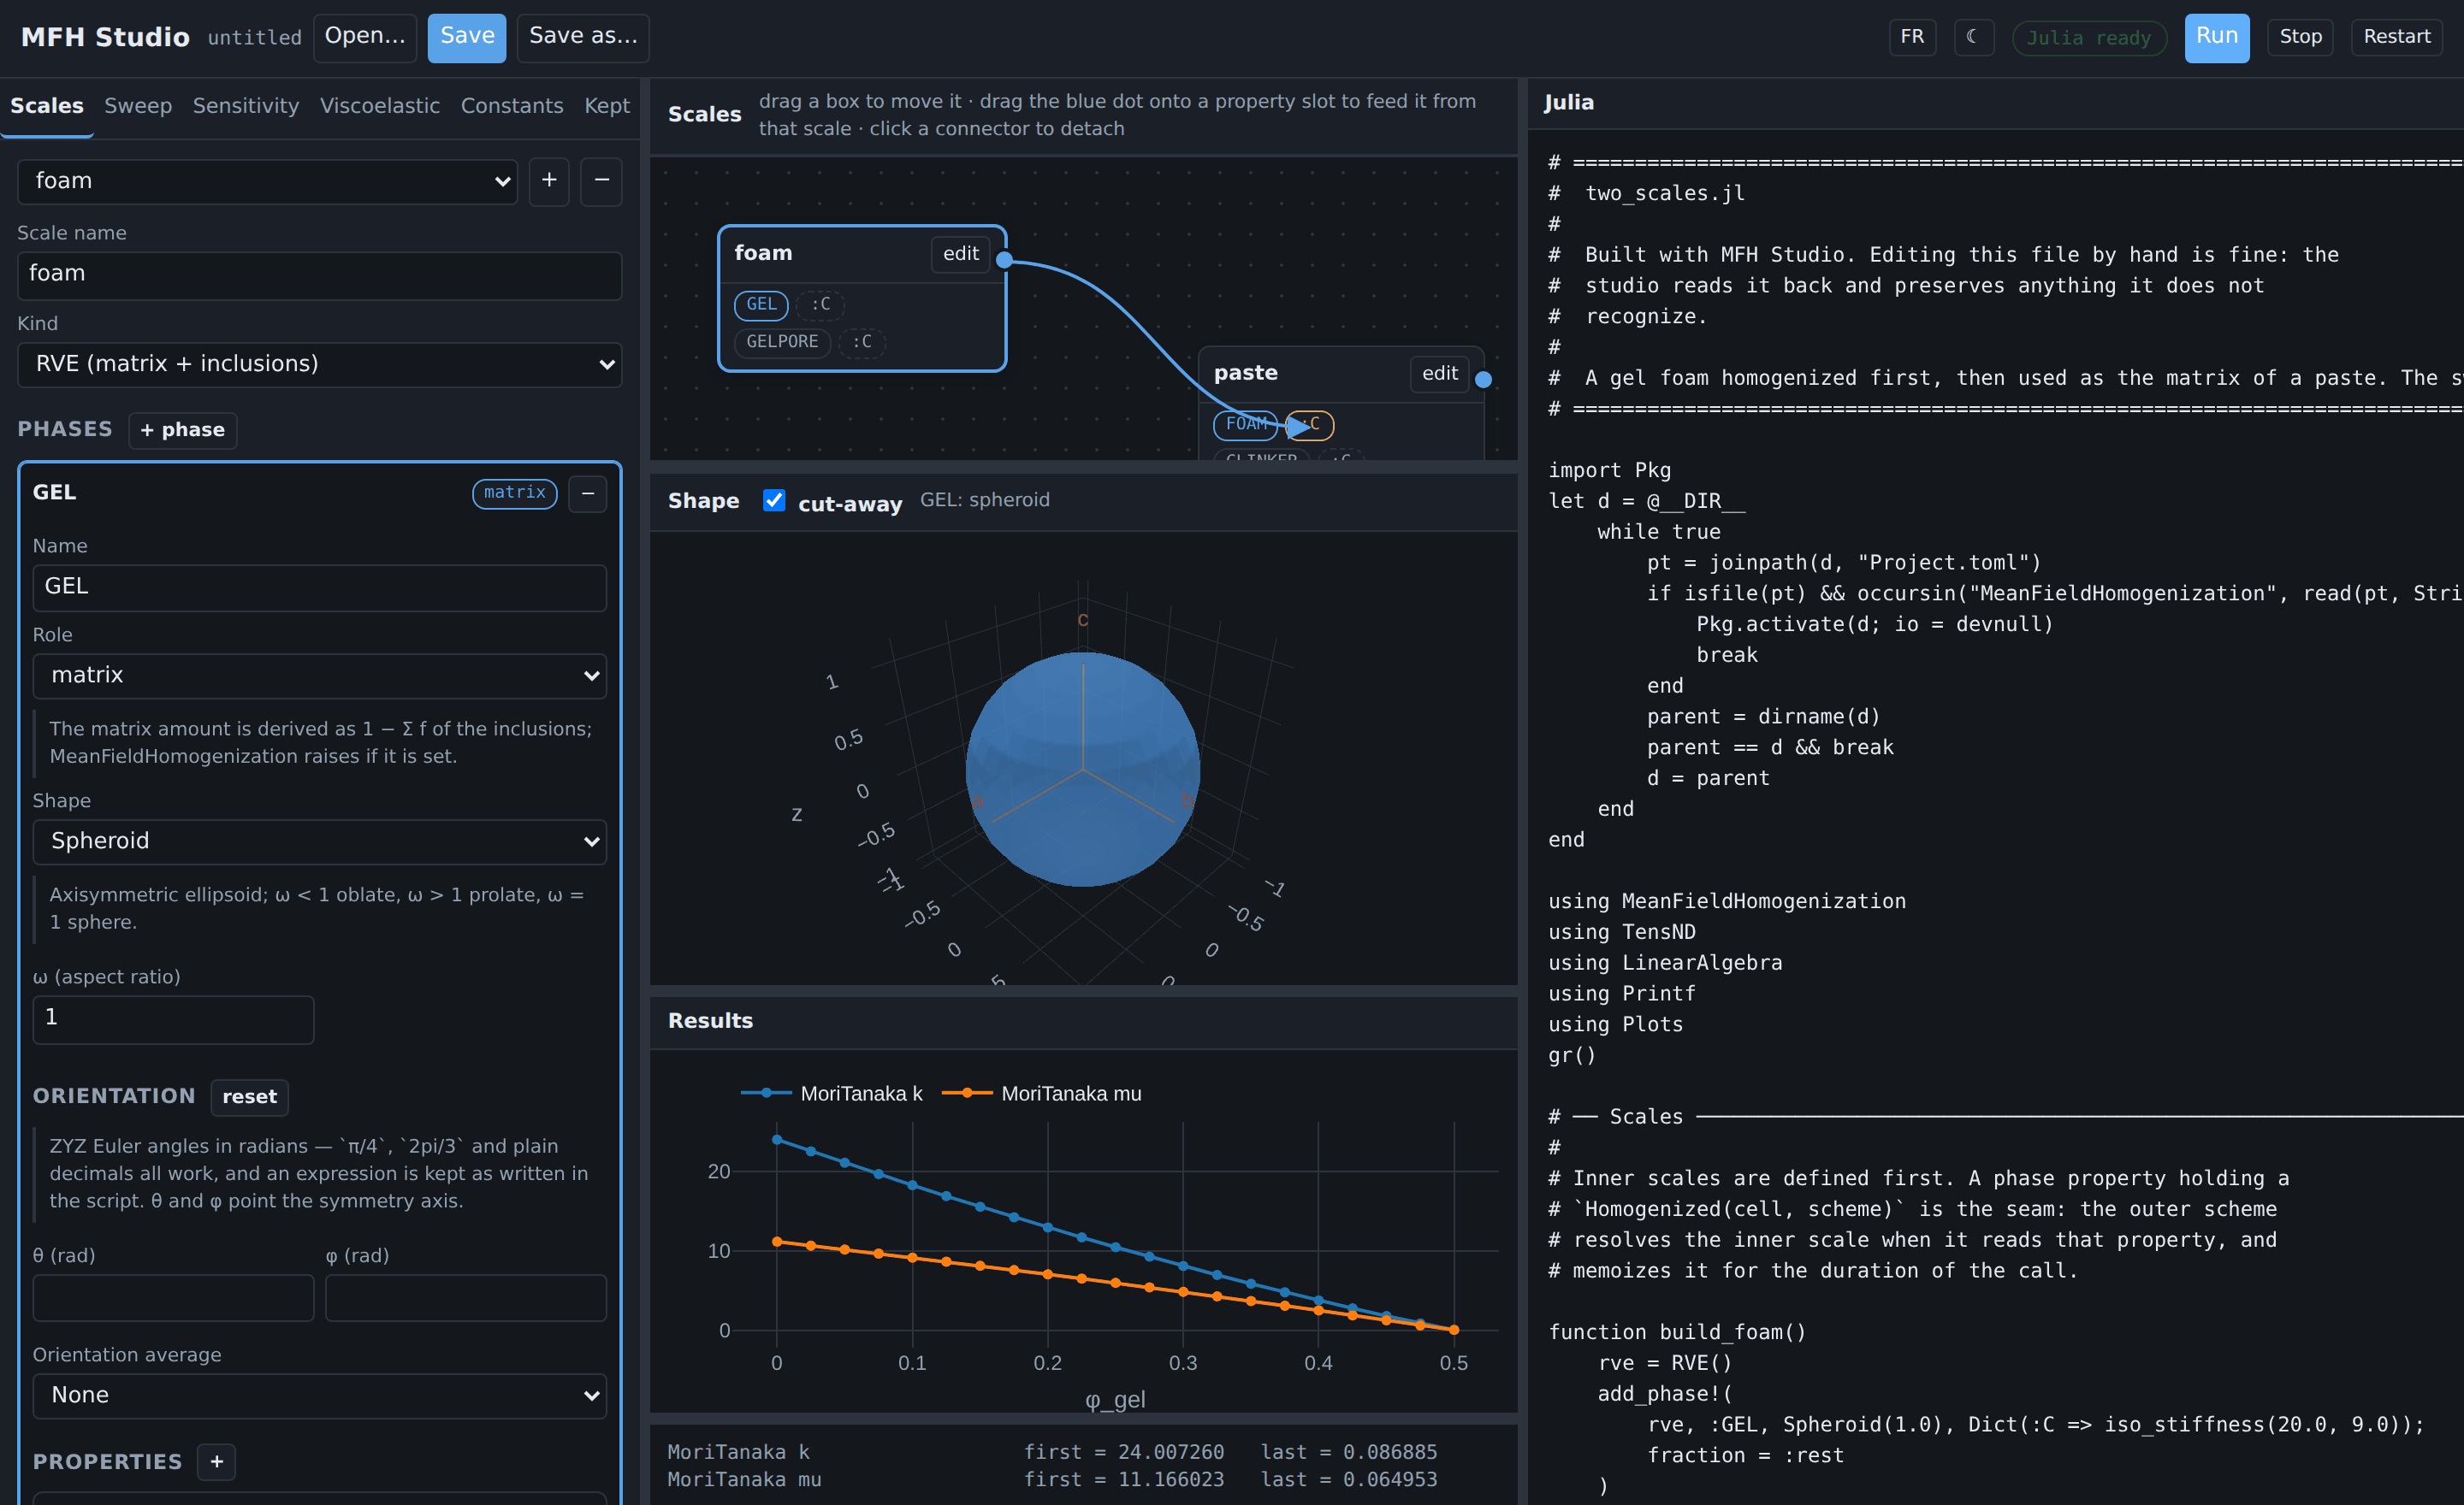Click the + phase button
The height and width of the screenshot is (1505, 2464).
(x=182, y=430)
